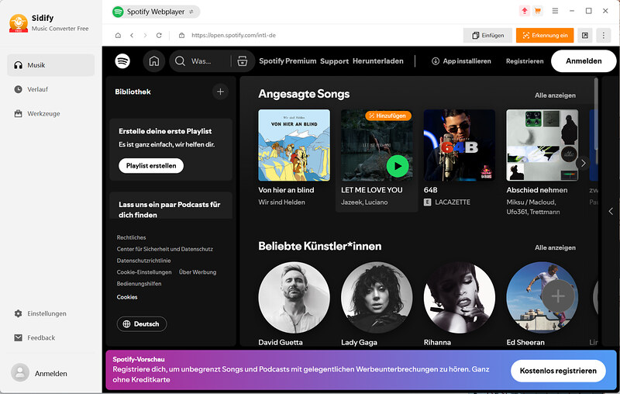Open Datenschutzrichtlinie footer link
Viewport: 620px width, 394px height.
pos(143,261)
